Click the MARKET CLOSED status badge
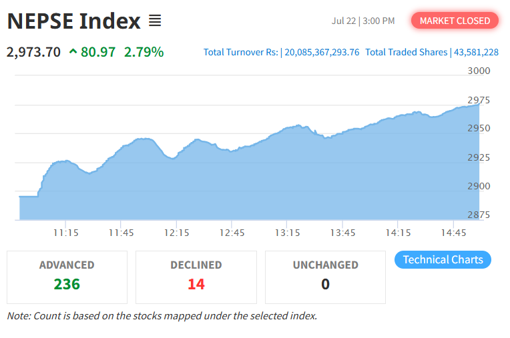This screenshot has height=338, width=510. click(455, 21)
